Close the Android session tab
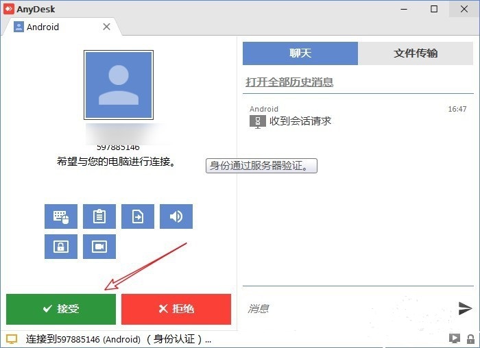Screen dimensions: 480x348 pyautogui.click(x=106, y=27)
